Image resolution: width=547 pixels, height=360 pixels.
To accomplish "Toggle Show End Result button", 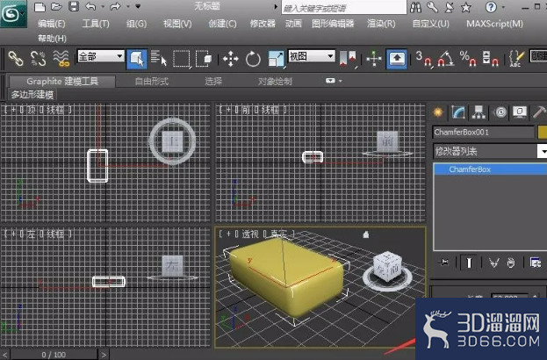I will (x=469, y=263).
